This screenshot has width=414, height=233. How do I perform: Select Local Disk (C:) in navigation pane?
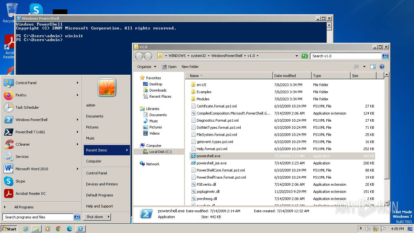click(x=160, y=152)
